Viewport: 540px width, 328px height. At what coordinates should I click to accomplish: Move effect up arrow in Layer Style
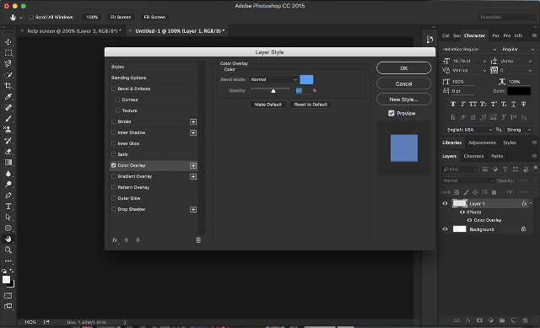tap(127, 240)
